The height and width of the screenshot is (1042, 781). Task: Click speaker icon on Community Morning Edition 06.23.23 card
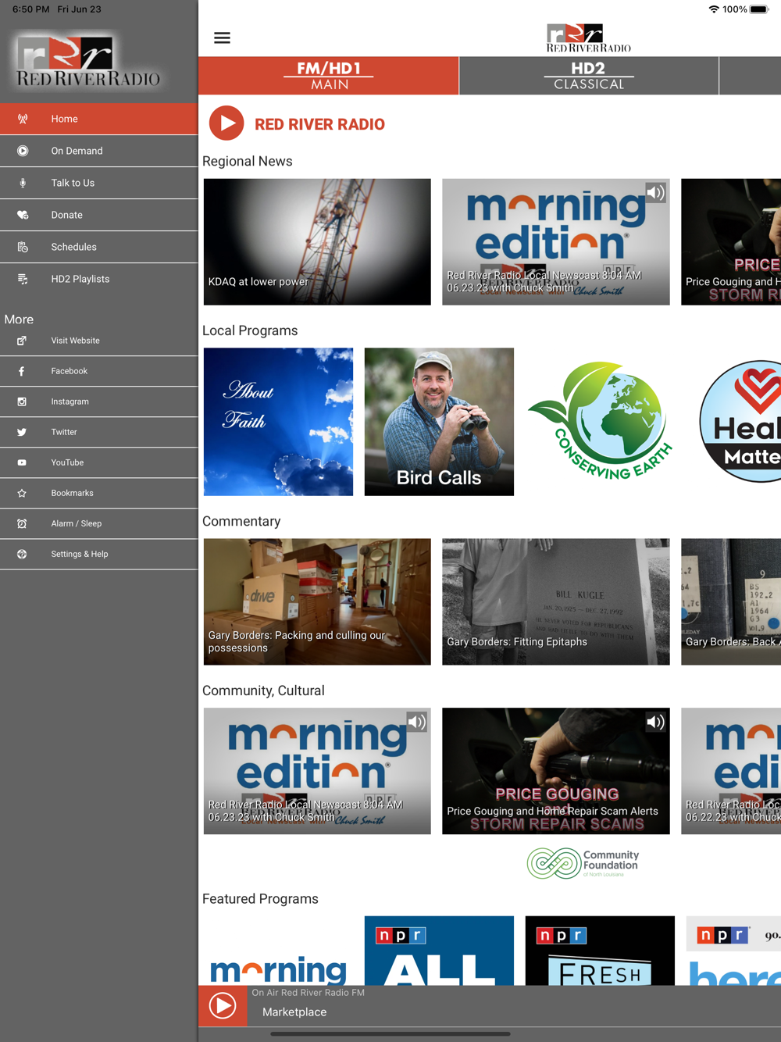(416, 722)
